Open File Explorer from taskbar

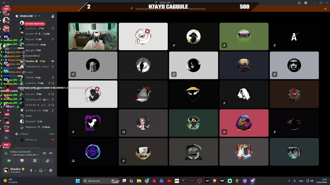(139, 181)
